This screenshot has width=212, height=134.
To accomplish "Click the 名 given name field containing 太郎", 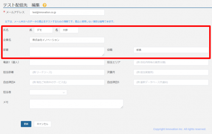I will (x=69, y=30).
